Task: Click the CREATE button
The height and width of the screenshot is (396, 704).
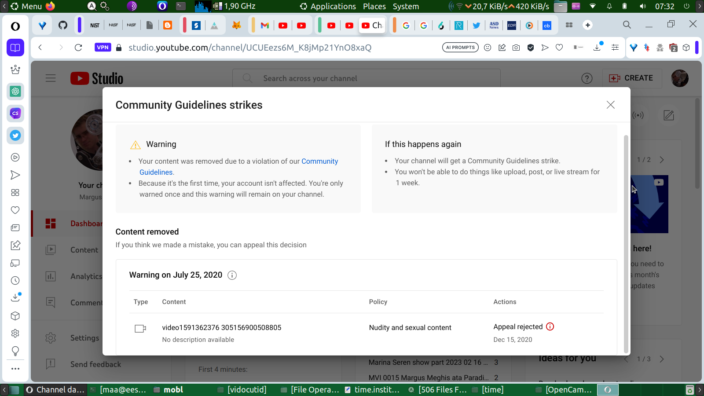Action: pos(632,78)
